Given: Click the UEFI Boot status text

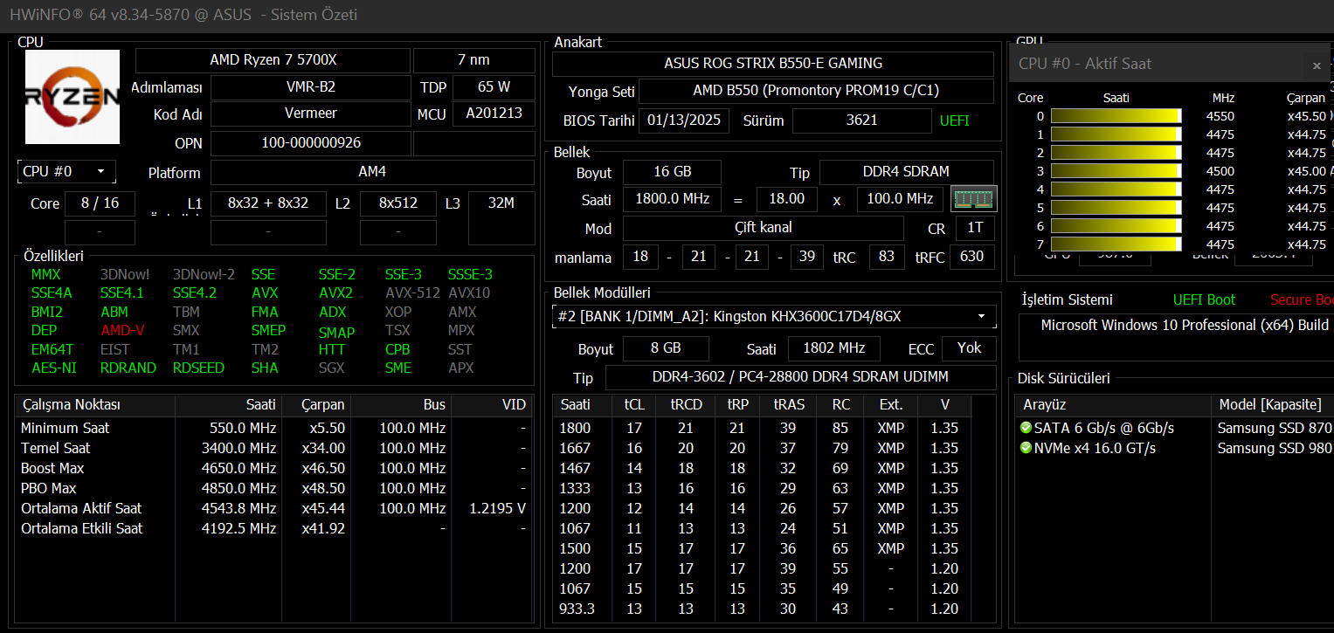Looking at the screenshot, I should tap(1204, 299).
